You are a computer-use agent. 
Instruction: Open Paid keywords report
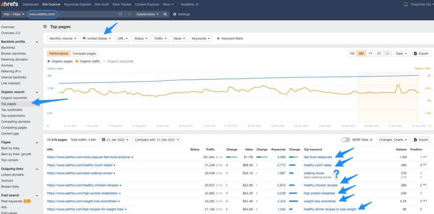[11, 201]
